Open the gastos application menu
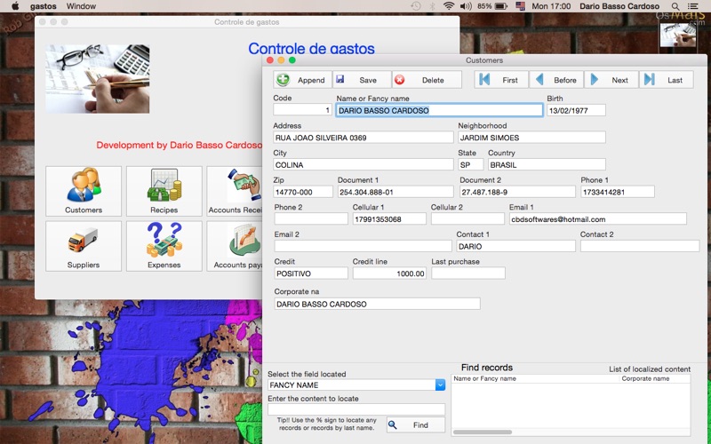Screen dimensions: 711x444 coord(43,6)
